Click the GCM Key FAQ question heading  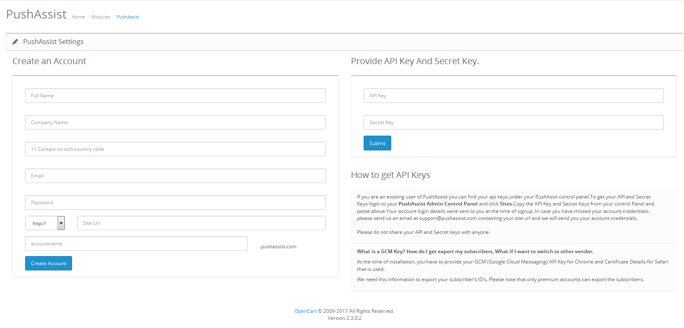click(475, 252)
